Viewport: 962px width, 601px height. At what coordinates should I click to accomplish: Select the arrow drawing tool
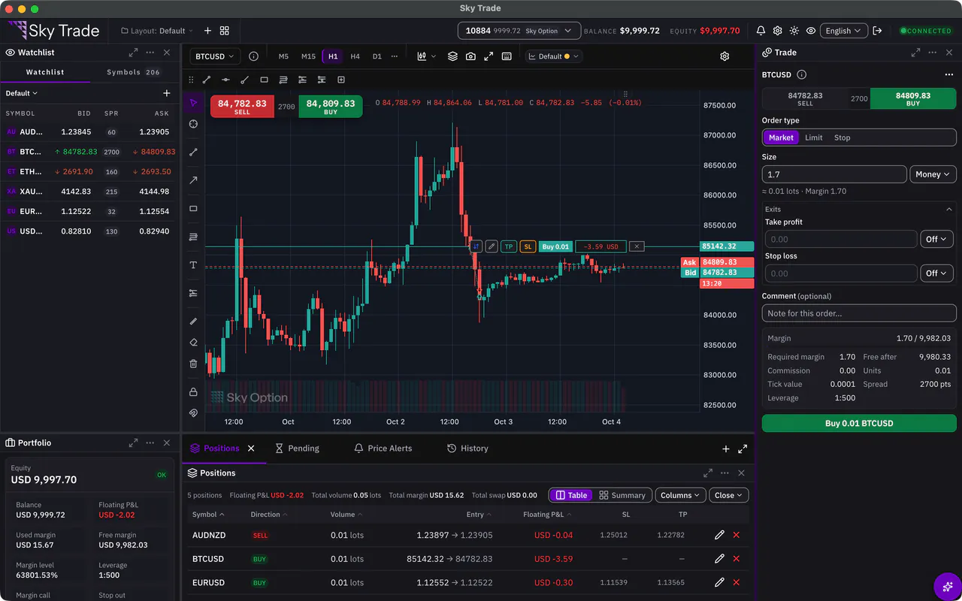coord(193,180)
